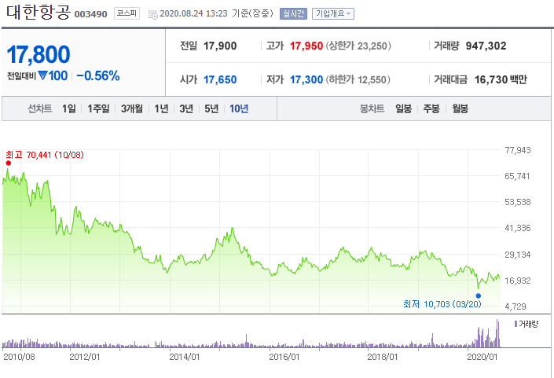Click the 2016/01 axis label
The height and width of the screenshot is (378, 554).
[x=284, y=357]
